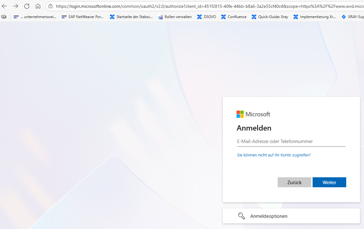Reload the page with refresh icon
The image size is (364, 229).
point(27,6)
